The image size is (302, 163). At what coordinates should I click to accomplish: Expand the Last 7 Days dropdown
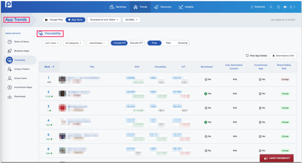tap(52, 43)
